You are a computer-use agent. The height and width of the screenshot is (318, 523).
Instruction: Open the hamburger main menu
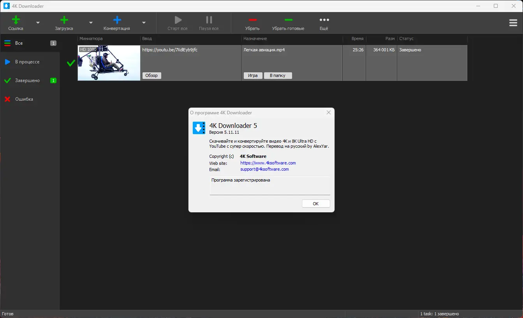pyautogui.click(x=513, y=23)
